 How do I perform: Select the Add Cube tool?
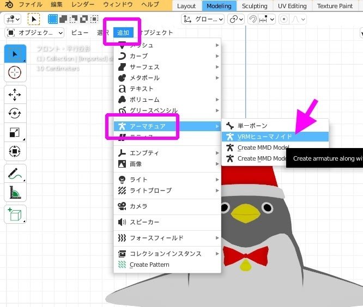15,214
